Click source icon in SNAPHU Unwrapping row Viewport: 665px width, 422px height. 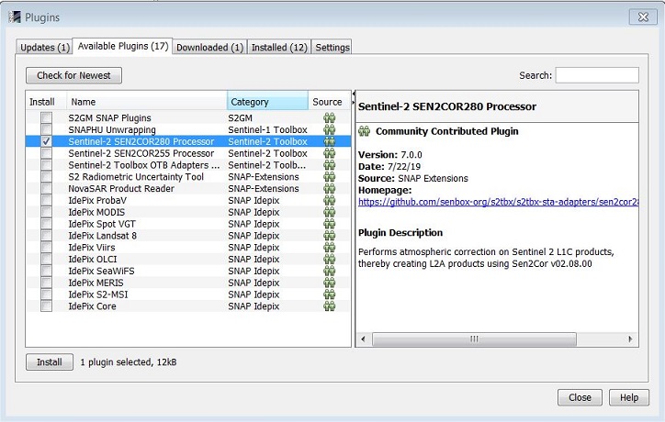(329, 130)
